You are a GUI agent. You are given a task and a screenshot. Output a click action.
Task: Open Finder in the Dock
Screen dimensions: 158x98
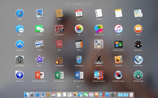(x=27, y=95)
